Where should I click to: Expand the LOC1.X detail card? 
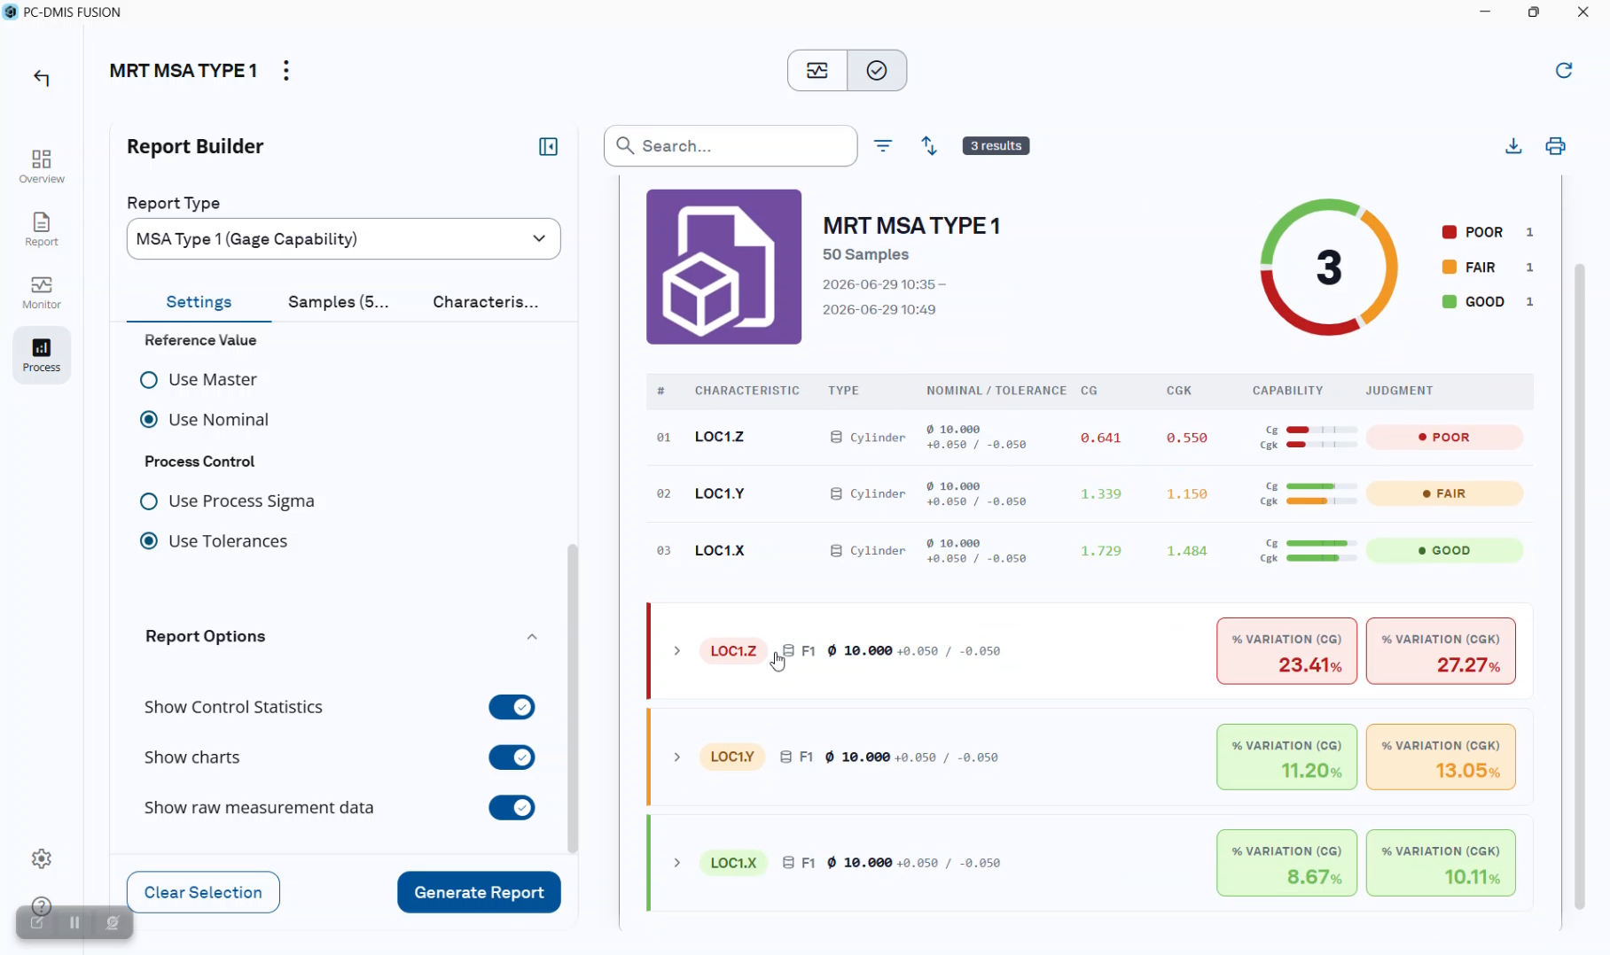pos(677,863)
